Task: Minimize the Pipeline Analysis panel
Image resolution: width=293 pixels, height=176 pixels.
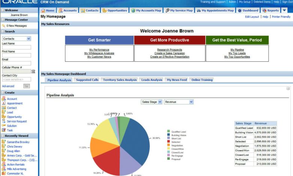Action: (x=288, y=89)
